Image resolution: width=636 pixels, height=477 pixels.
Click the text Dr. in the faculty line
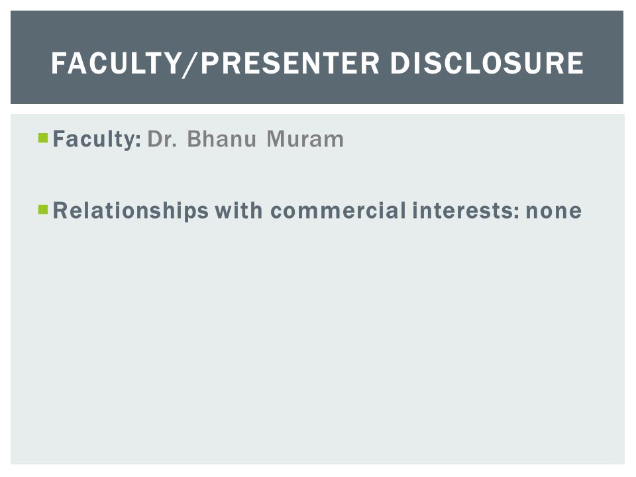162,139
